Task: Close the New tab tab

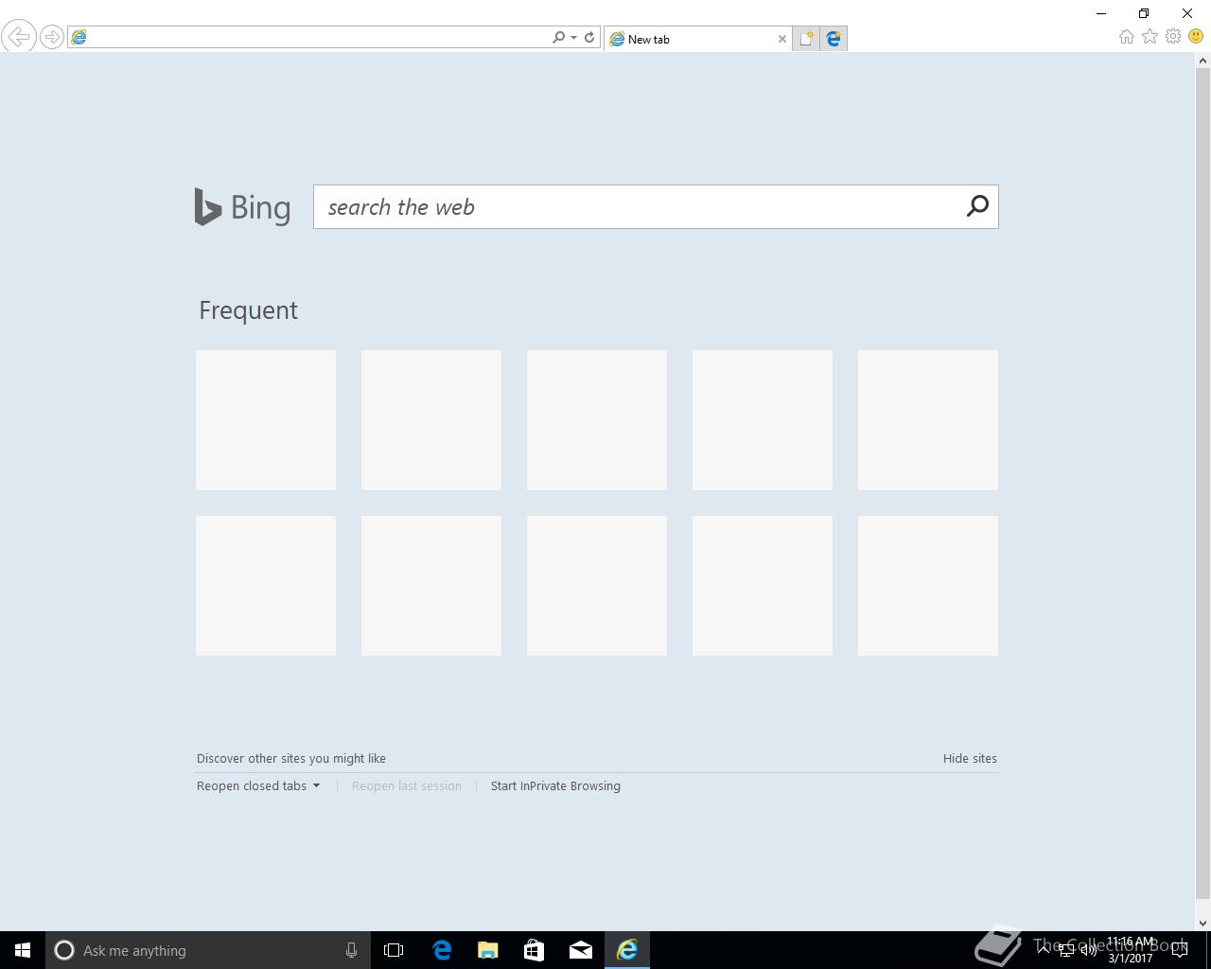Action: [781, 39]
